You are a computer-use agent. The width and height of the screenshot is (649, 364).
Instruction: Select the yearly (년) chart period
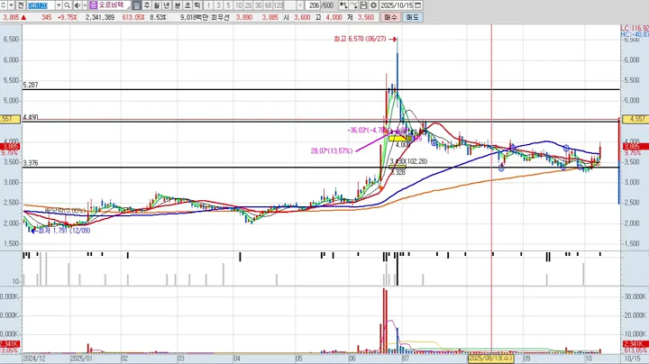[x=167, y=5]
